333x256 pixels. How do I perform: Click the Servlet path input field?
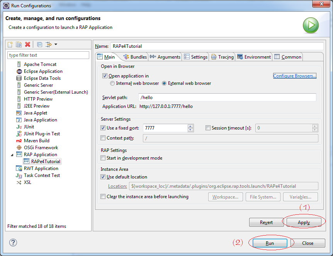point(227,98)
